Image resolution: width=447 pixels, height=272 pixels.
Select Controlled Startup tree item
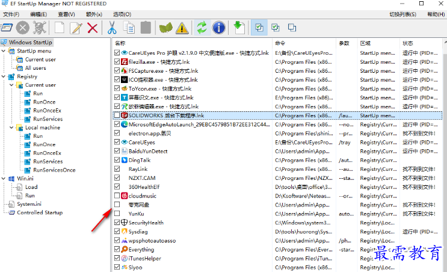[40, 212]
